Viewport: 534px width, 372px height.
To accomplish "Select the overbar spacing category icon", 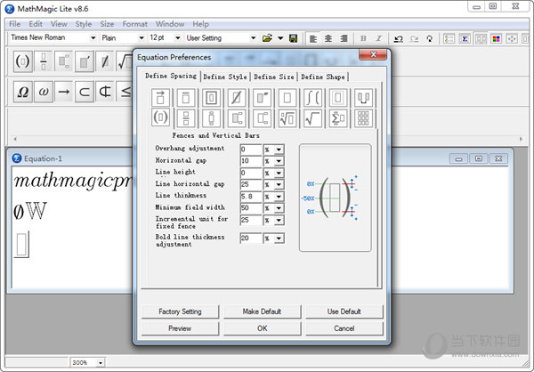I will pos(186,98).
